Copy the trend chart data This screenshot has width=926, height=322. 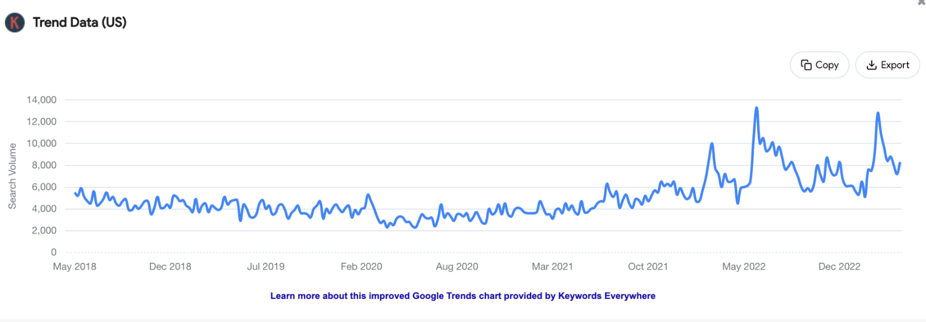point(819,65)
